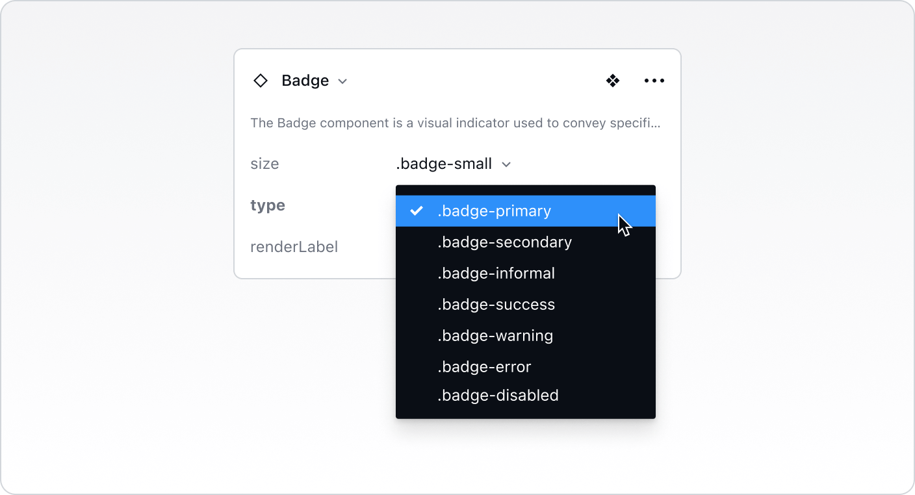Click the size property label
The image size is (915, 495).
(x=264, y=164)
